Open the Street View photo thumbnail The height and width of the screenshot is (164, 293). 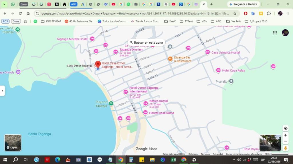tap(270, 143)
